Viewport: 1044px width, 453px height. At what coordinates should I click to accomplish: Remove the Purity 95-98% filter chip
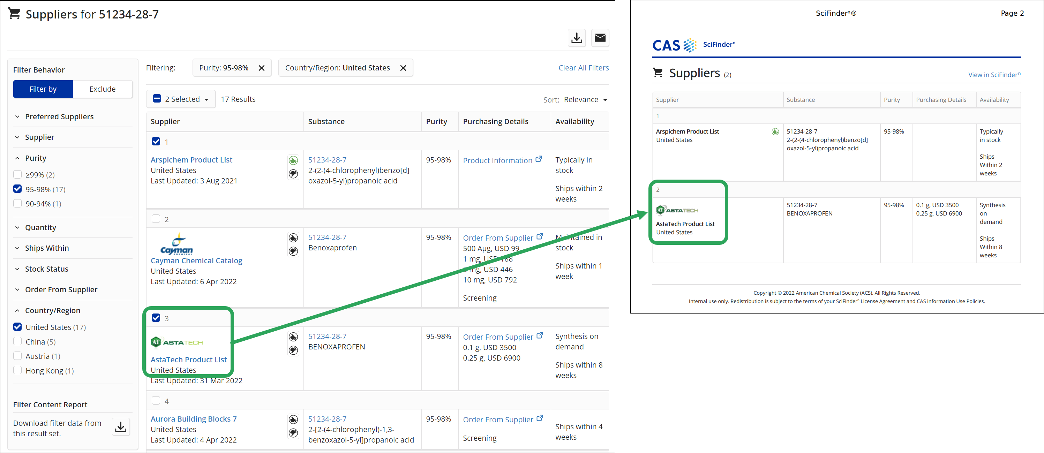pyautogui.click(x=262, y=68)
